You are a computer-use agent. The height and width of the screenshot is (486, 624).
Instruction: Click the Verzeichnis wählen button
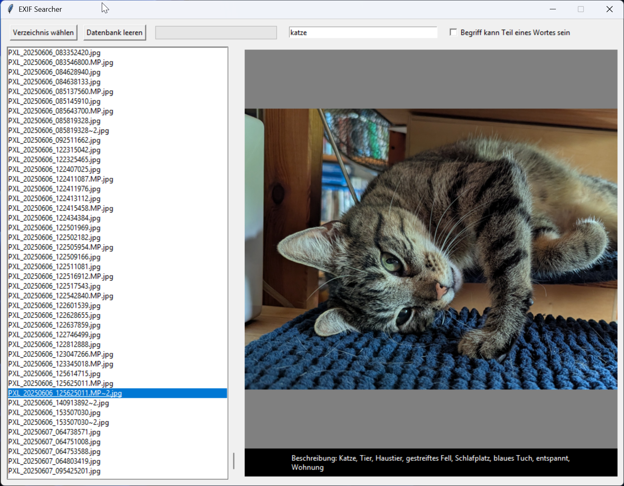(43, 32)
